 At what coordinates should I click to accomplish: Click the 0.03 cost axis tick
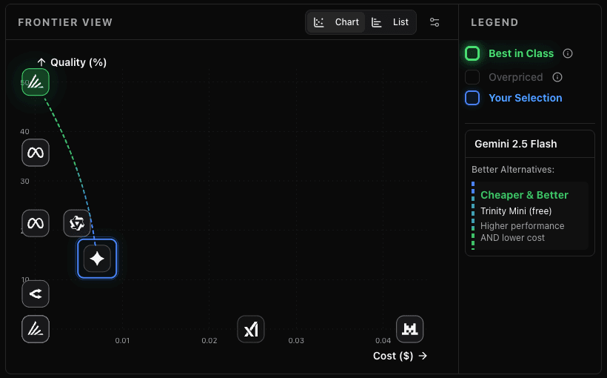296,340
